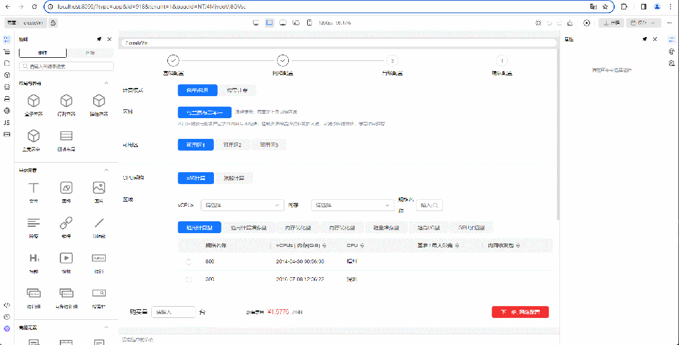Click the desktop device preview icon
This screenshot has height=345, width=679.
[256, 23]
